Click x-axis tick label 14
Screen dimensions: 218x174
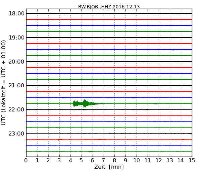coord(180,161)
